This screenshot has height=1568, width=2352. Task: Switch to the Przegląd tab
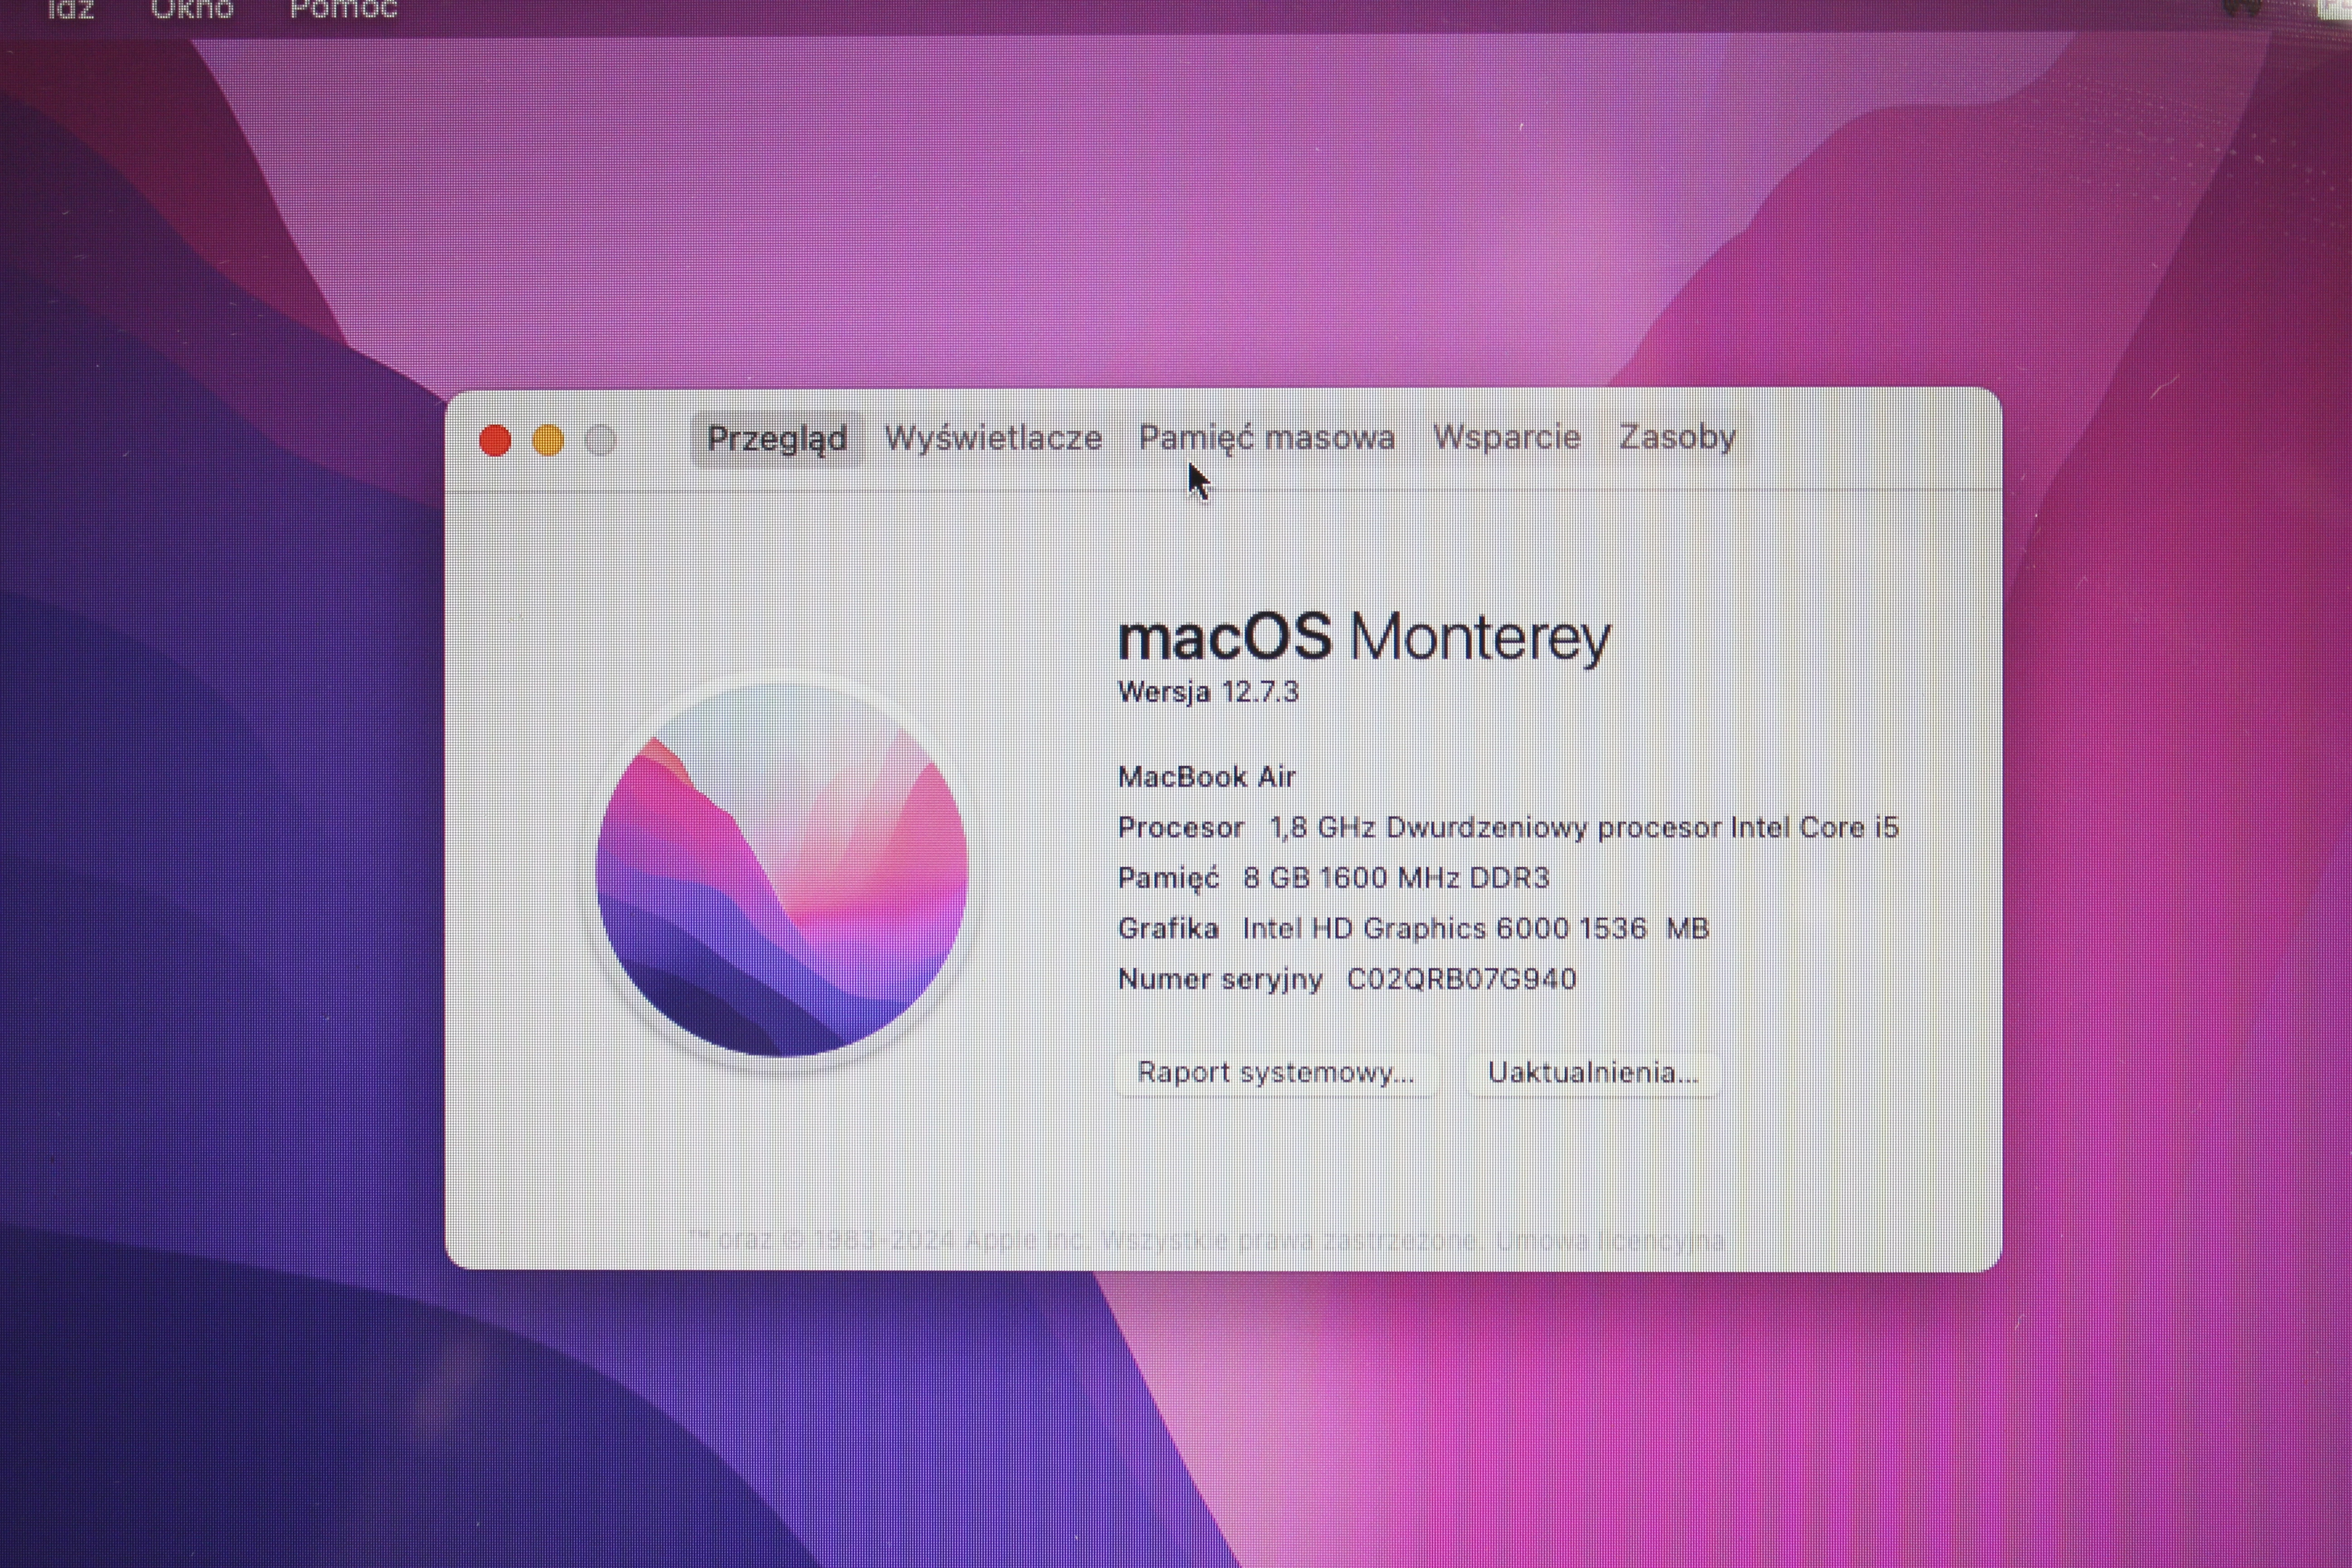(x=777, y=439)
